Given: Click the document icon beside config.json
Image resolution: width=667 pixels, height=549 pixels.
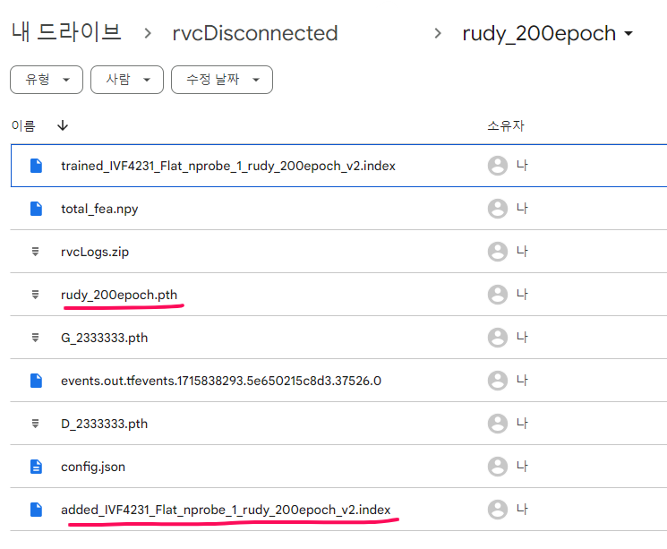Looking at the screenshot, I should pos(36,467).
